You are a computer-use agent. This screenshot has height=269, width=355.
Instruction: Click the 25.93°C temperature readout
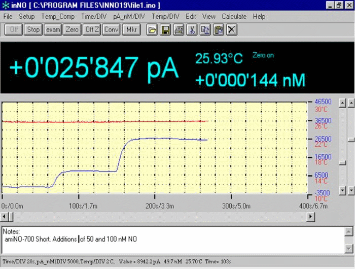tap(219, 58)
